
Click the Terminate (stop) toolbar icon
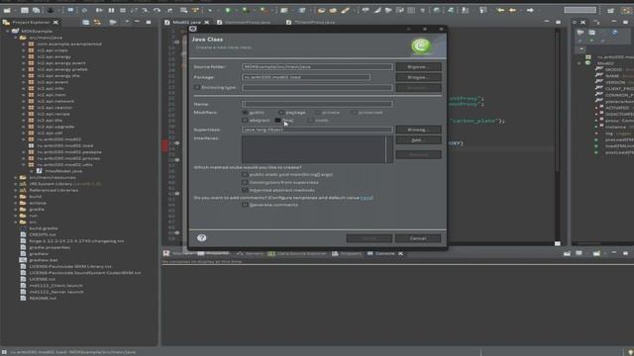tap(123, 10)
